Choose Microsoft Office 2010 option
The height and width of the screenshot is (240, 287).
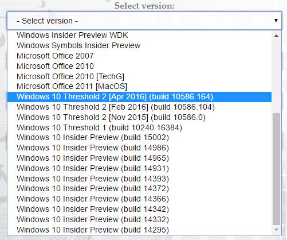[x=139, y=66]
